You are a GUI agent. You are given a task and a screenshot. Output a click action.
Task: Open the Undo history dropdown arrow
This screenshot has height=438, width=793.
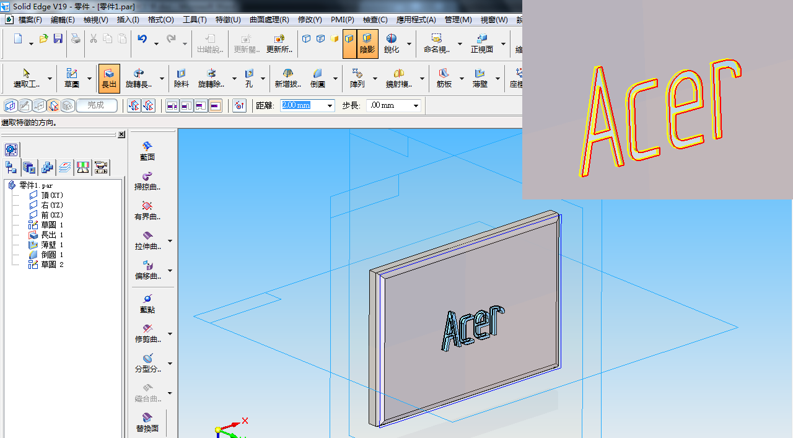coord(156,43)
